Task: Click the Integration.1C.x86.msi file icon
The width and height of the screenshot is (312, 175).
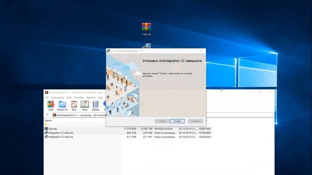Action: (x=46, y=137)
